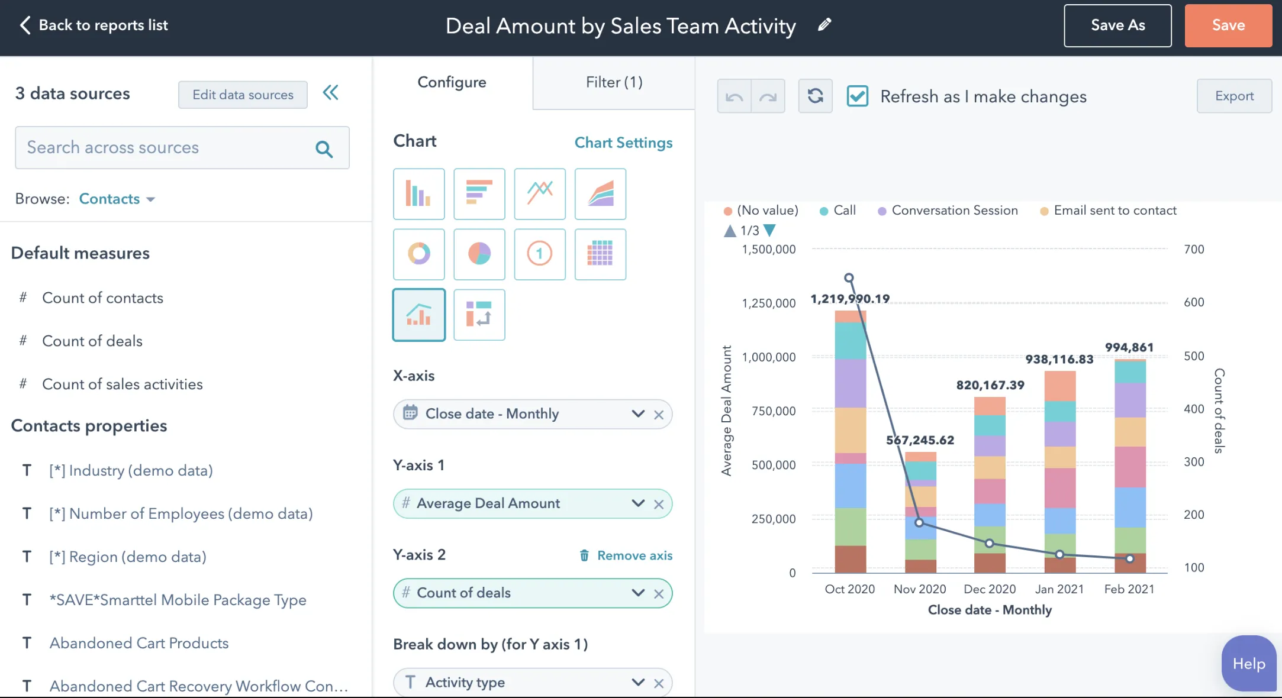Click the Export button
Viewport: 1282px width, 698px height.
coord(1235,95)
